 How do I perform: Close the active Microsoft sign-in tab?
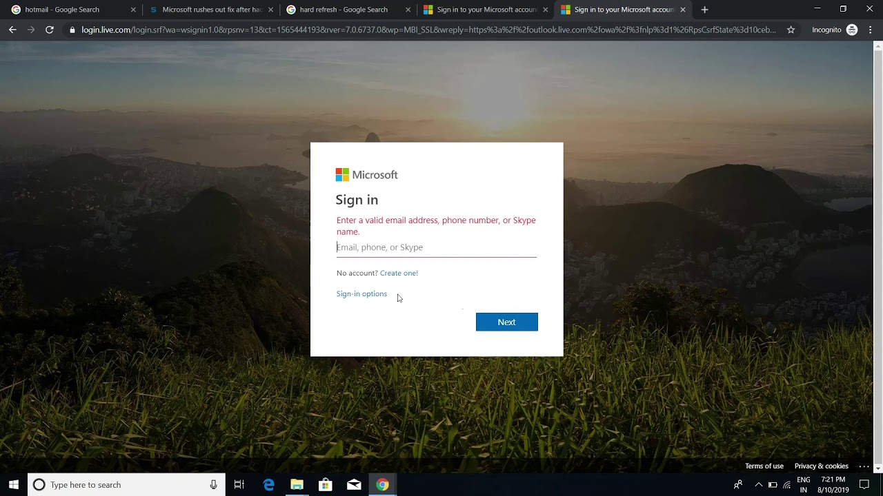[x=682, y=10]
